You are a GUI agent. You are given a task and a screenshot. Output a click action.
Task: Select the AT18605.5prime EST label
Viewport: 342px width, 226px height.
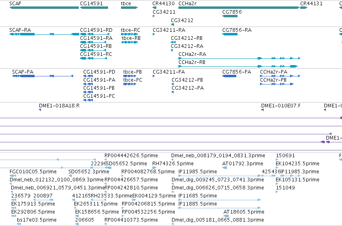pos(244,212)
